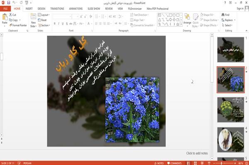249x165 pixels.
Task: Click the Reset slide button
Action: [x=42, y=20]
